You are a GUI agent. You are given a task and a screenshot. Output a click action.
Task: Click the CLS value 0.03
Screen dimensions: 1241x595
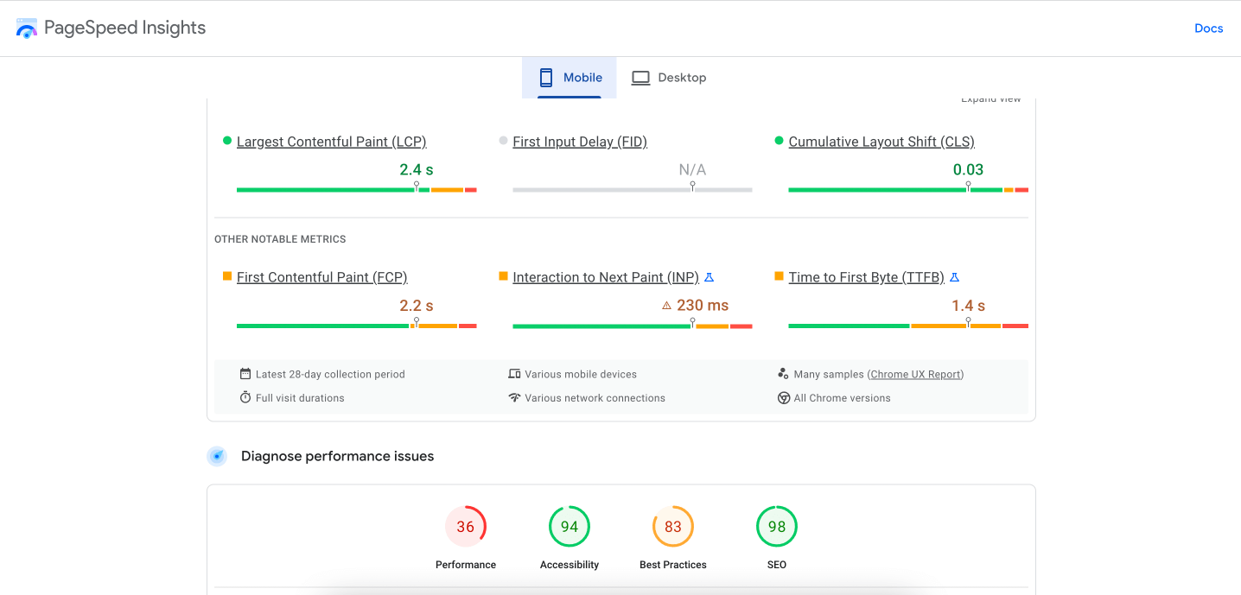point(969,170)
